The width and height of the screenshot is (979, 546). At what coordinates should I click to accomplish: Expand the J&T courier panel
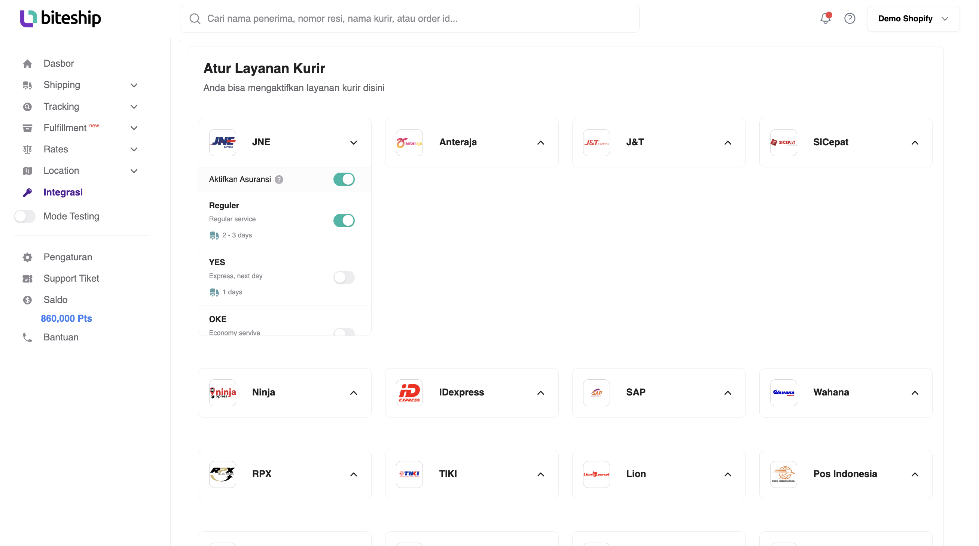[728, 143]
